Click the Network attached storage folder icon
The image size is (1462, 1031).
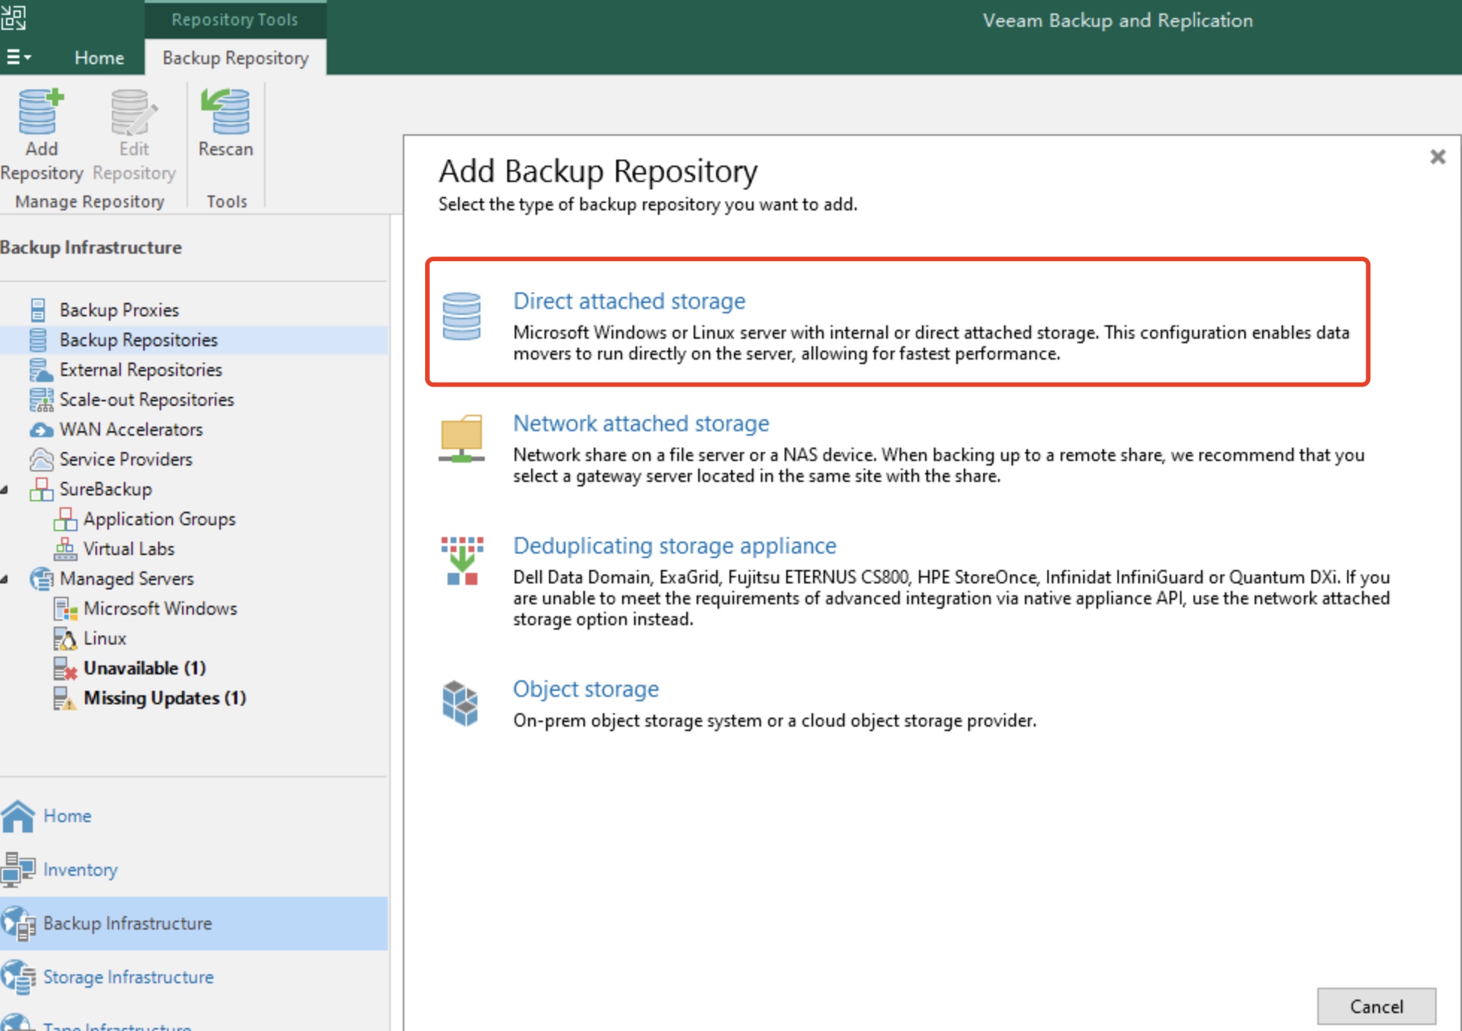pos(462,439)
